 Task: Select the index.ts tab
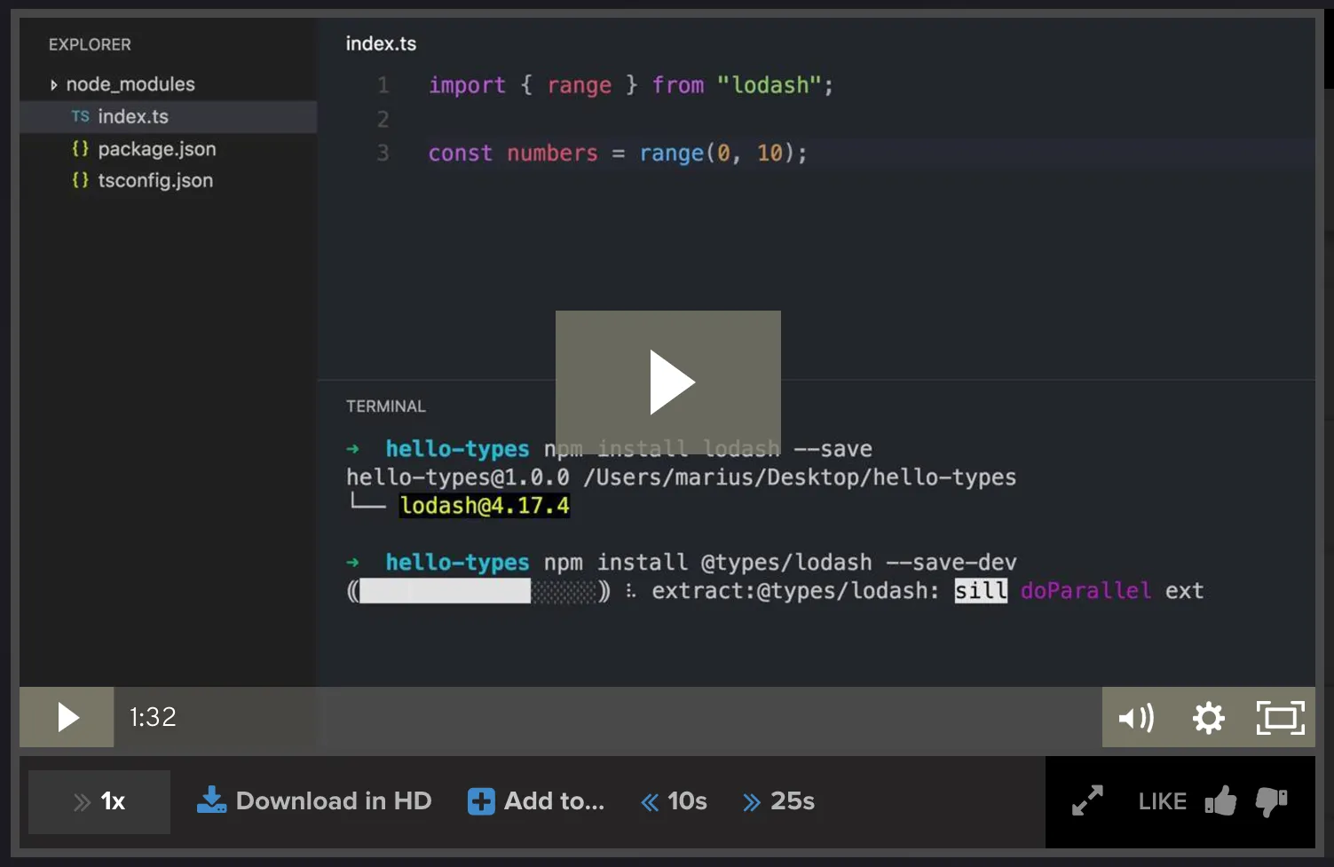click(x=381, y=43)
